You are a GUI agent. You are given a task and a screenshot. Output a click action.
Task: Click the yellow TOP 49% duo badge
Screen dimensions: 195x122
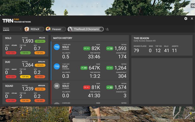click(x=25, y=77)
